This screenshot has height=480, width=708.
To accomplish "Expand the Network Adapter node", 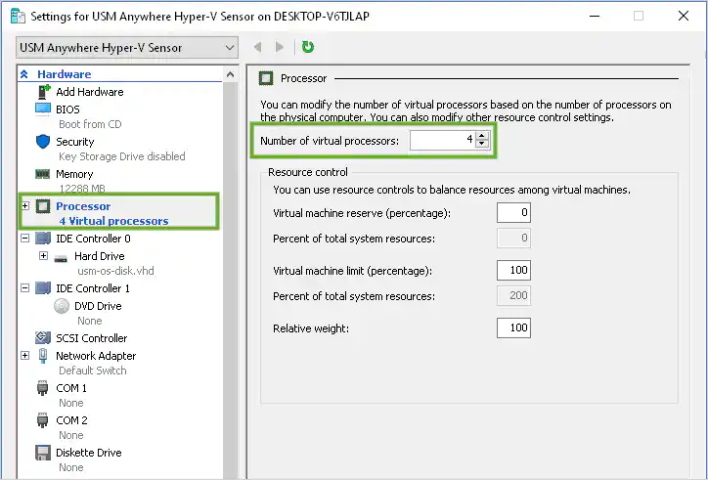I will [25, 356].
